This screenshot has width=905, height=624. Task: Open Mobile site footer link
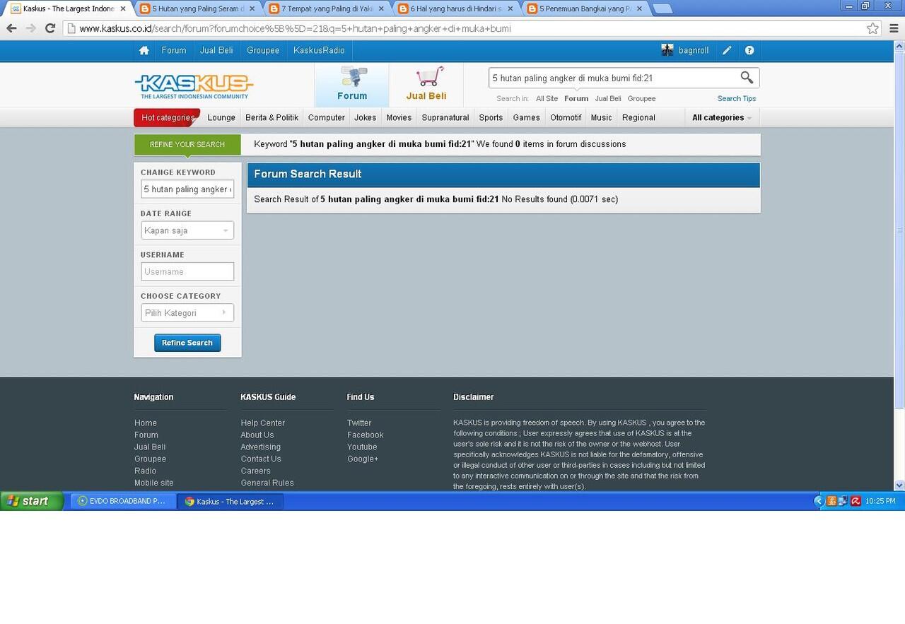tap(153, 483)
